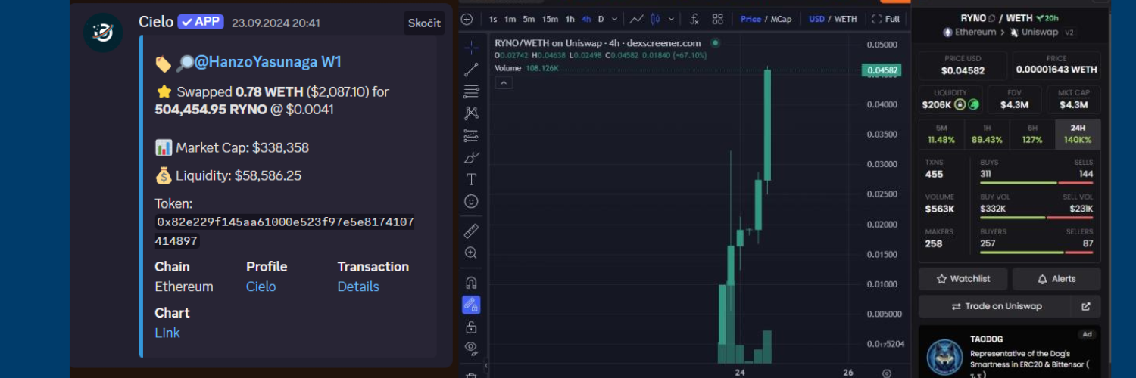The width and height of the screenshot is (1136, 378).
Task: Set chart interval to 1m
Action: click(x=510, y=19)
